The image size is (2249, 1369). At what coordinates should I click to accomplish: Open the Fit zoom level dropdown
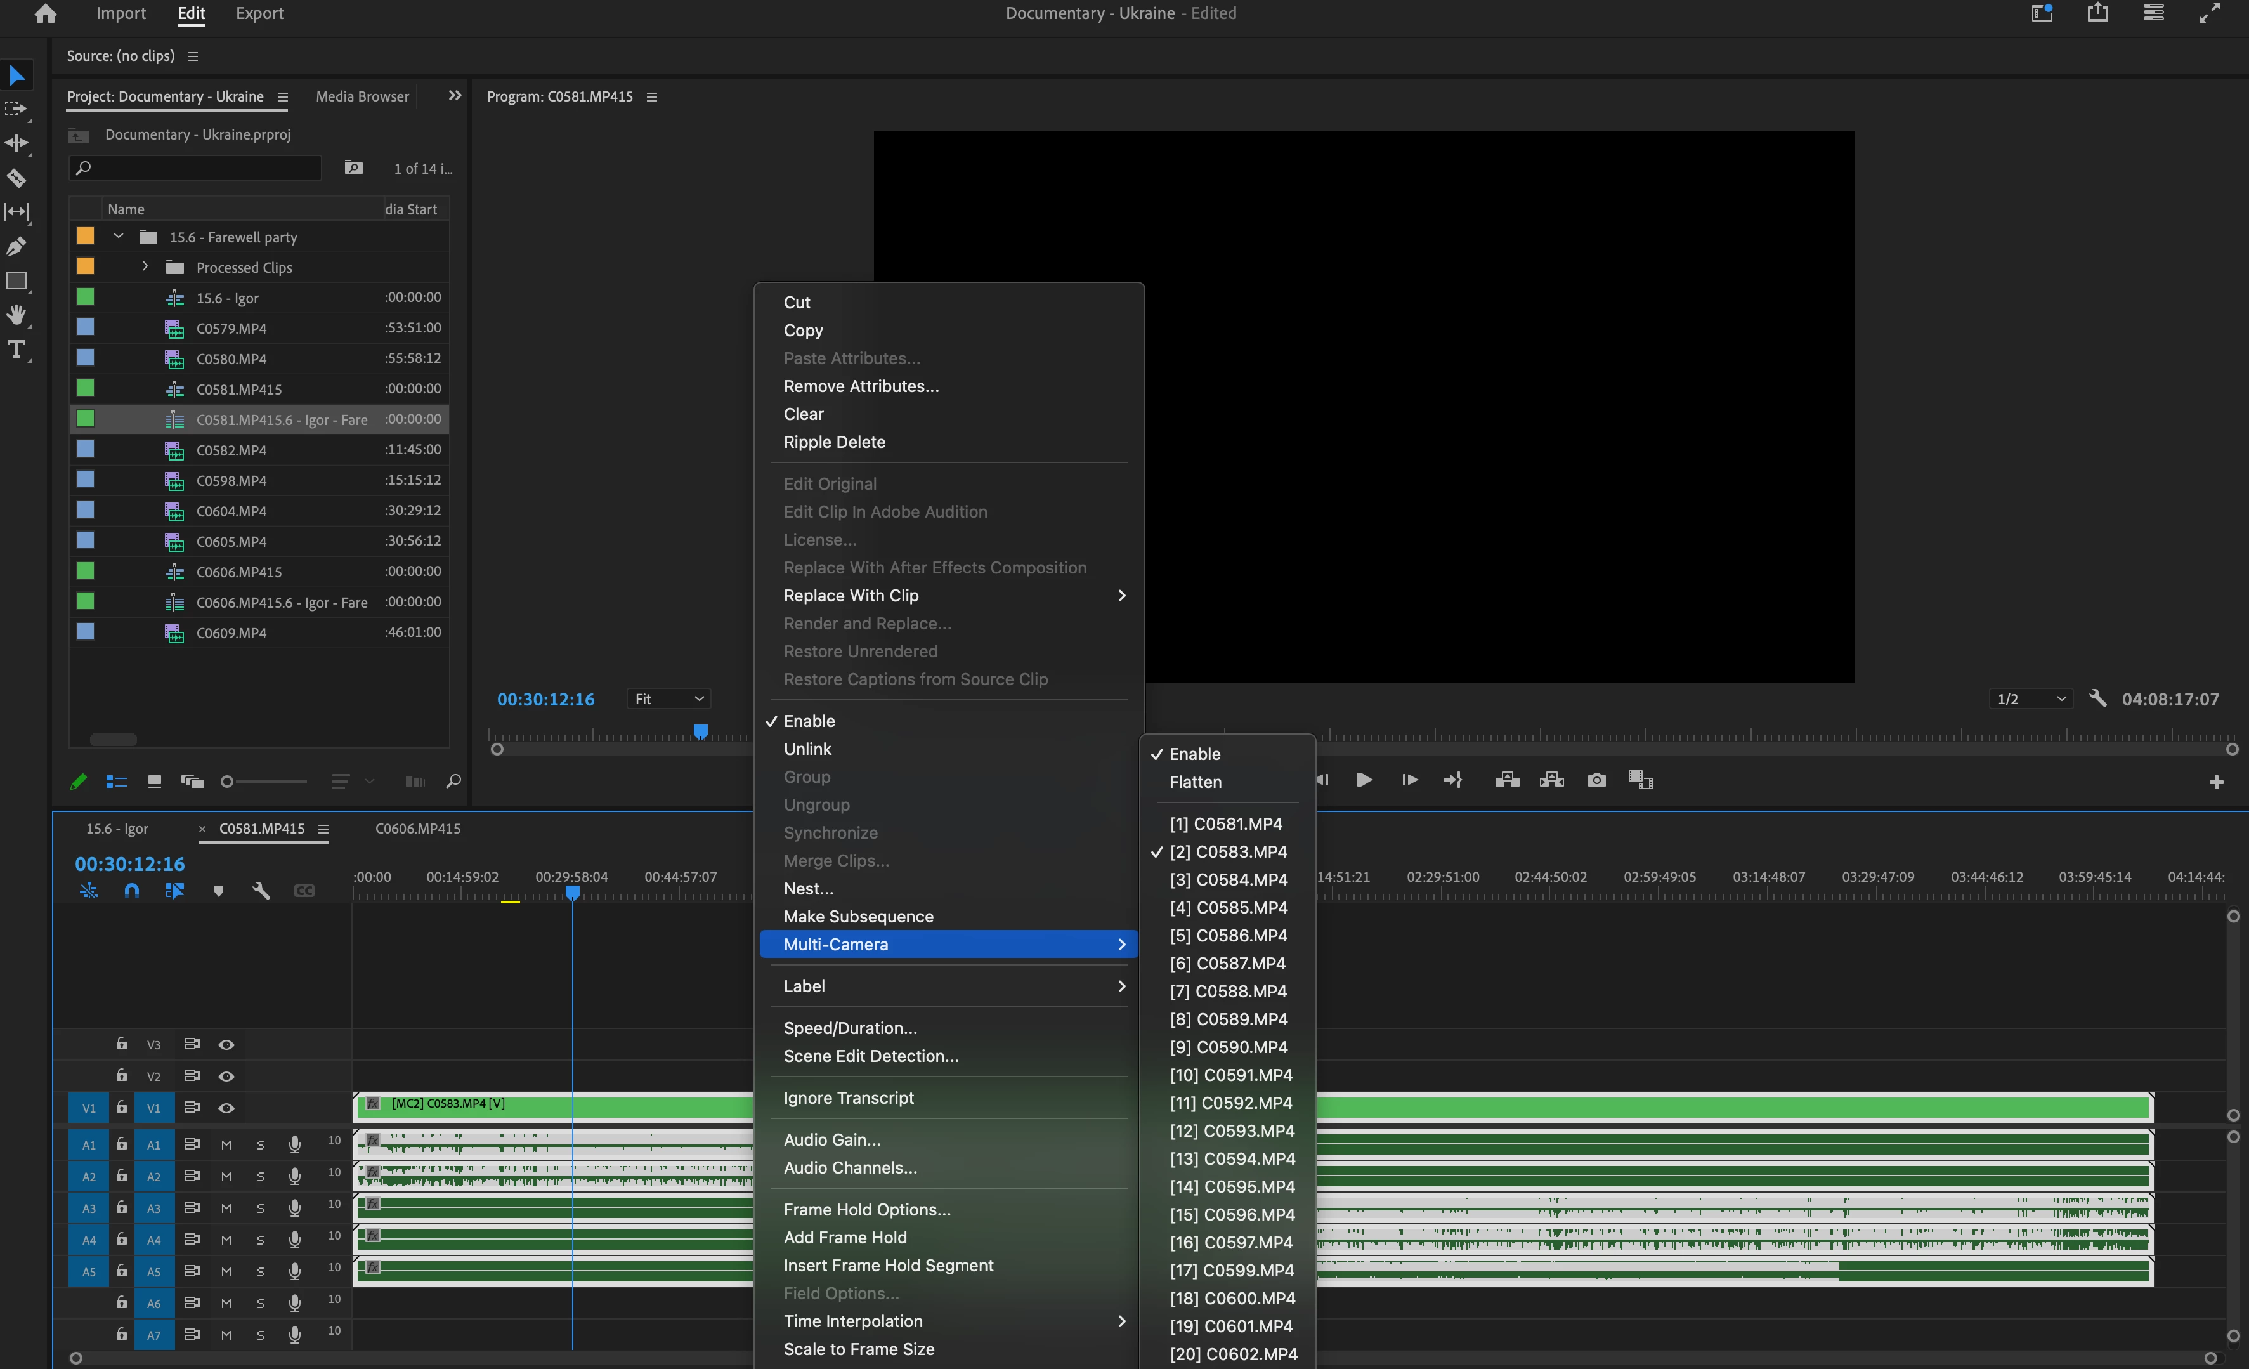[670, 699]
